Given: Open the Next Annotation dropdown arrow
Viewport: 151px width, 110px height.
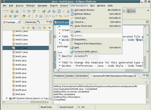Looking at the screenshot, I should pos(50,16).
